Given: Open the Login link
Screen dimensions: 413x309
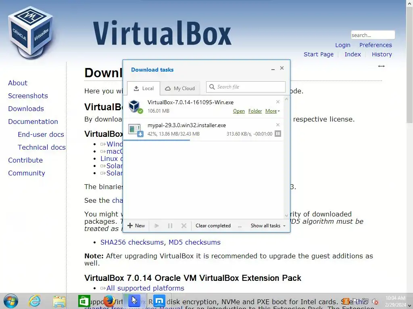Looking at the screenshot, I should click(x=343, y=45).
